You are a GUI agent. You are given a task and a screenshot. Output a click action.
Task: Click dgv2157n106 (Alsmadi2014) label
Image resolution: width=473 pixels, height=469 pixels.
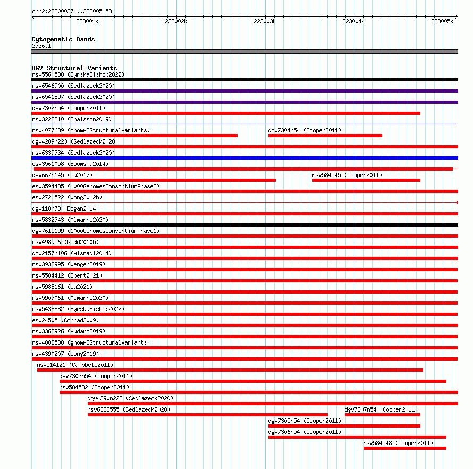tap(72, 253)
